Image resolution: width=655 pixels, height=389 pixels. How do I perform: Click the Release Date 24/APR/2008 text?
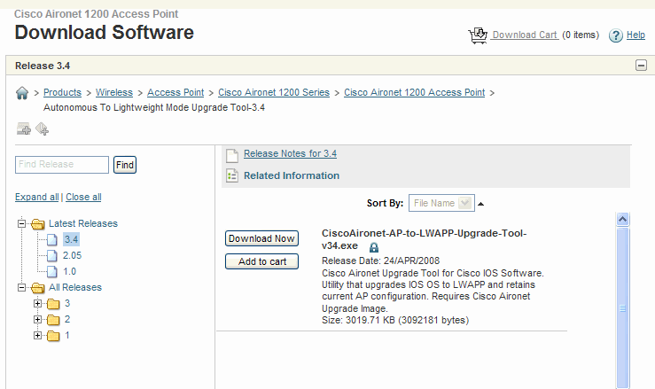(x=380, y=261)
